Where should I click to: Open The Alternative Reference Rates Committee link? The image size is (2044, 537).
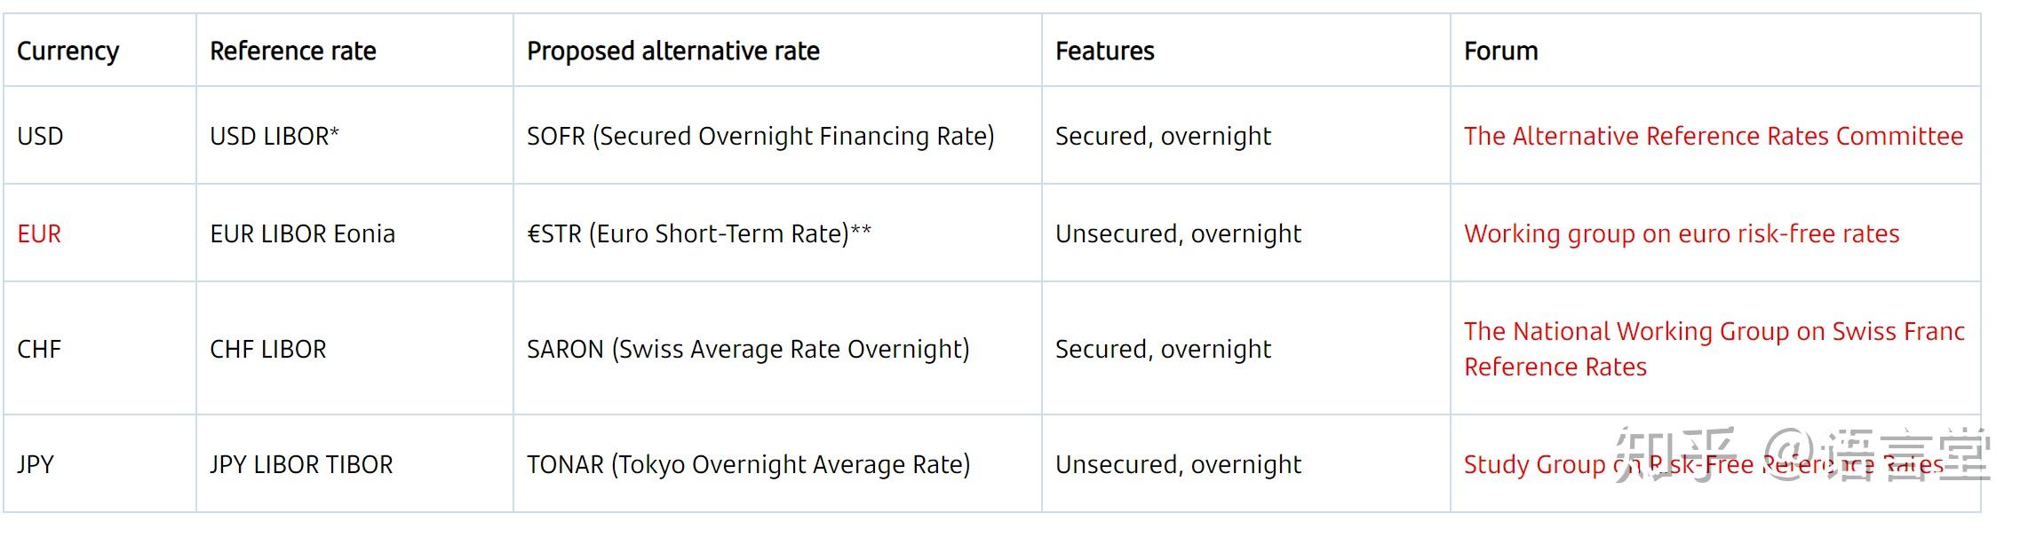(1713, 136)
